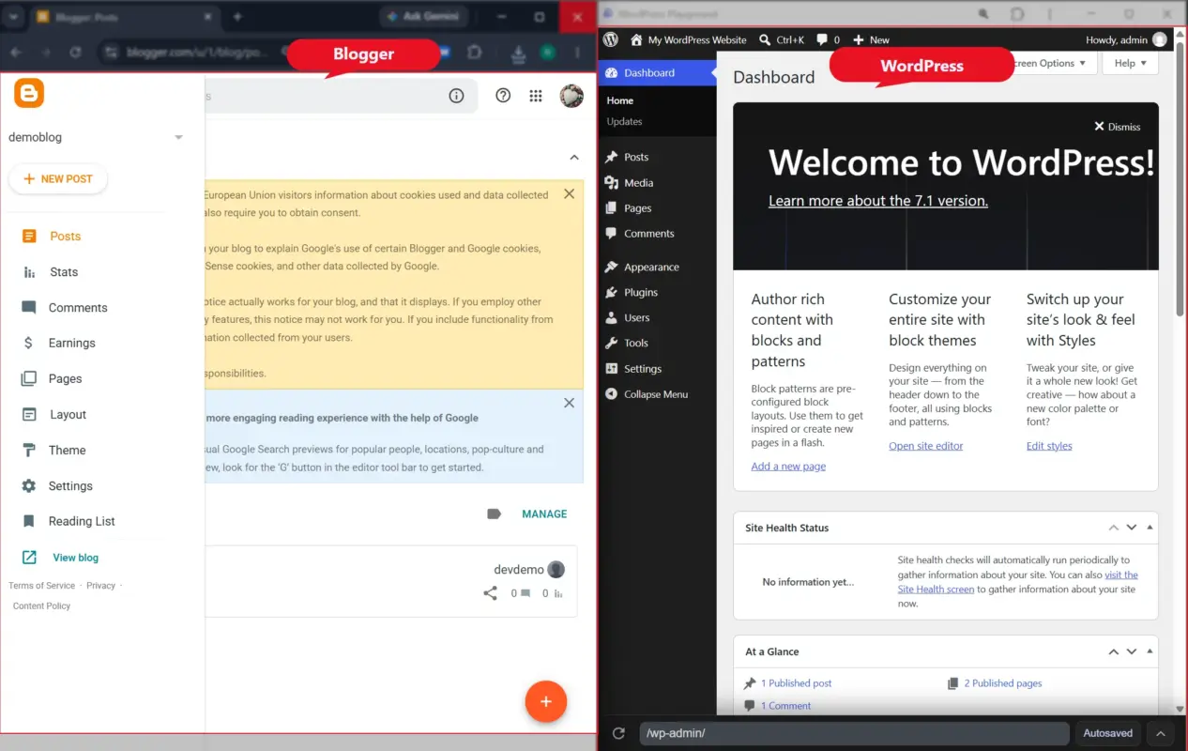
Task: Click orange floating create post button
Action: click(546, 701)
